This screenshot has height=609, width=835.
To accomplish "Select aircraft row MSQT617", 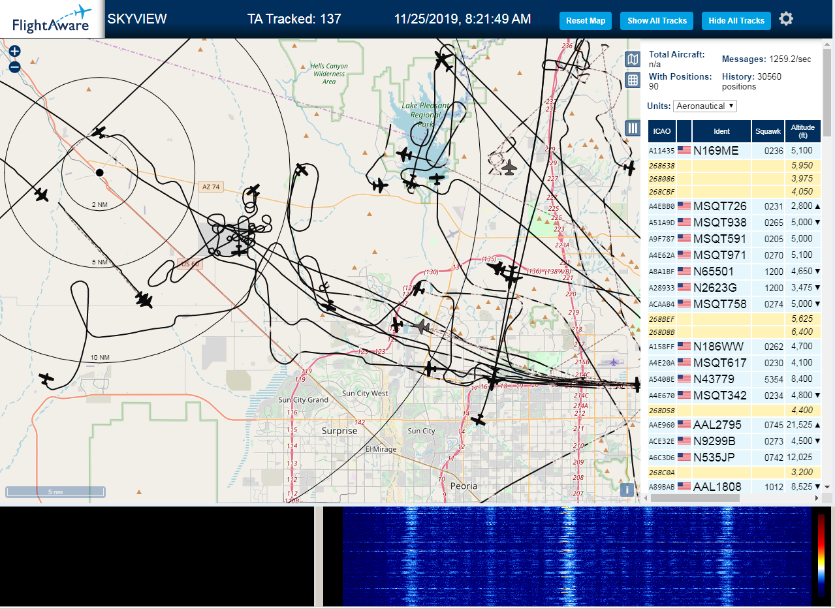I will 734,362.
